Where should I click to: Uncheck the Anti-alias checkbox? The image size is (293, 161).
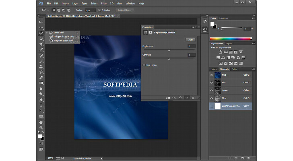[99, 10]
